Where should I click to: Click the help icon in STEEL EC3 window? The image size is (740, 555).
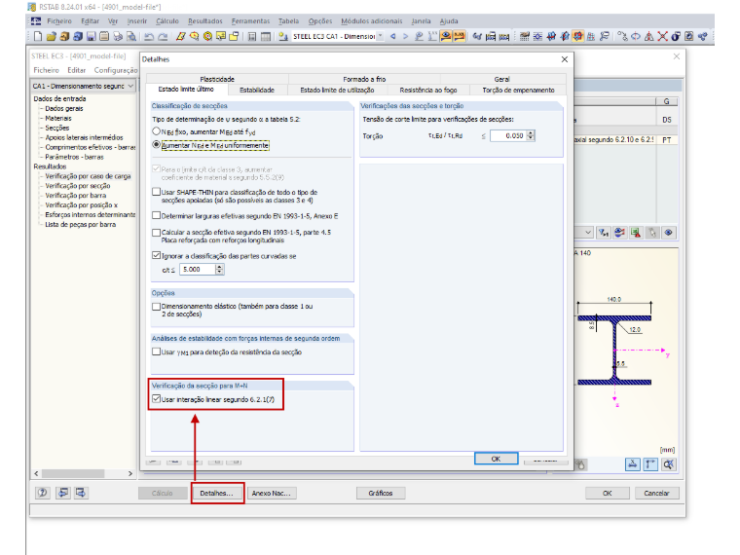click(43, 493)
